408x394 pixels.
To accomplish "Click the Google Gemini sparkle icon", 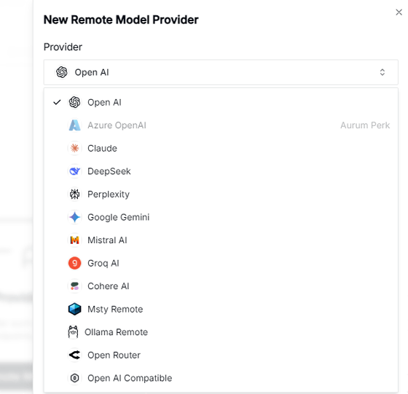I will coord(74,217).
